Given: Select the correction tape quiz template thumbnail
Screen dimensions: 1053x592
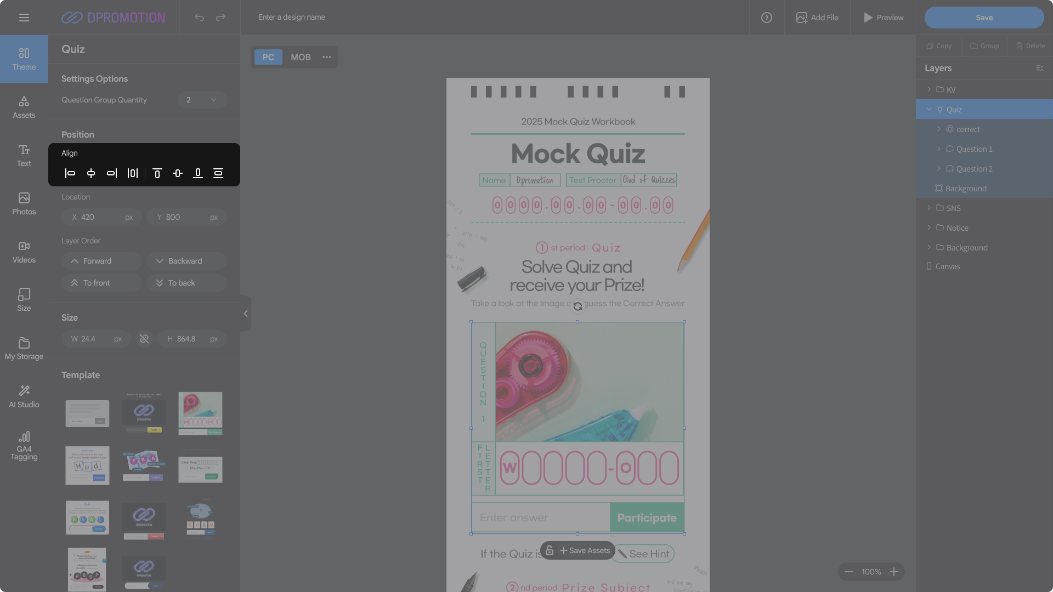Looking at the screenshot, I should [x=200, y=413].
